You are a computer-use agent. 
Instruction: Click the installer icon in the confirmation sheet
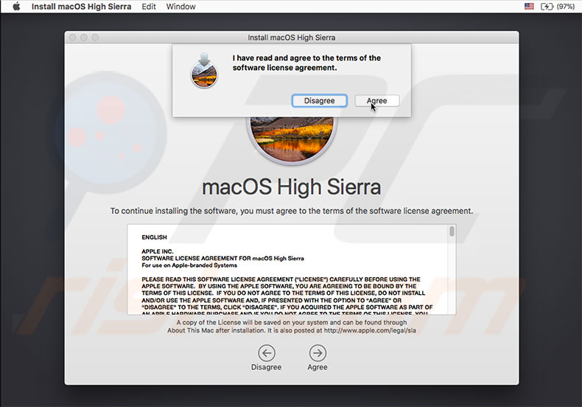(204, 70)
